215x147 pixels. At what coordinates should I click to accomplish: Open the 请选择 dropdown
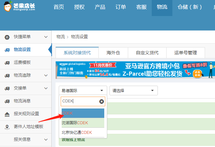point(134,91)
